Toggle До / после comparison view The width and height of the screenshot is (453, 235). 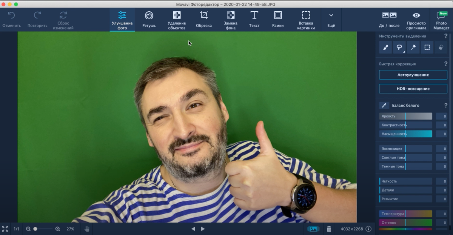click(x=389, y=20)
